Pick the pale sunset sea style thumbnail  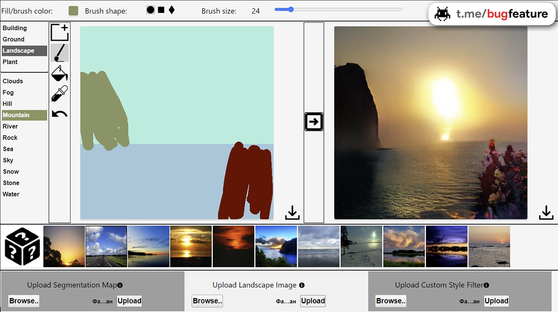click(489, 246)
